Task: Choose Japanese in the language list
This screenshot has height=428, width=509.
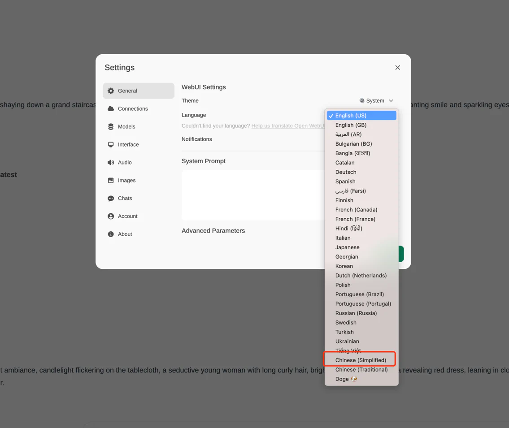Action: pyautogui.click(x=347, y=247)
